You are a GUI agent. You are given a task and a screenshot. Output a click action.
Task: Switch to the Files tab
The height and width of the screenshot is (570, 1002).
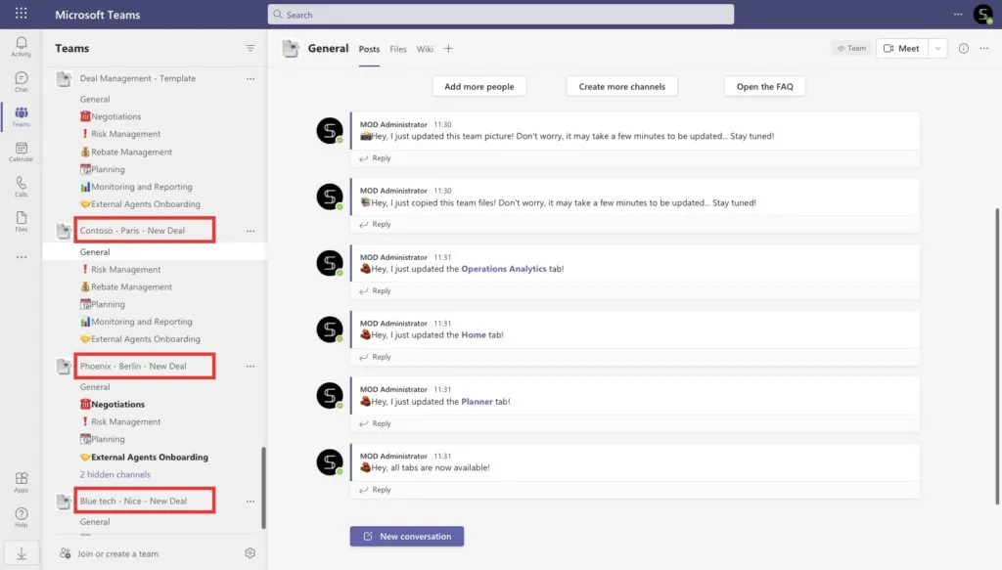(x=398, y=49)
